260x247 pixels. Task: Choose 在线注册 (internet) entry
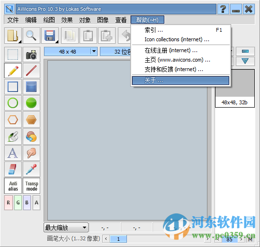click(180, 50)
